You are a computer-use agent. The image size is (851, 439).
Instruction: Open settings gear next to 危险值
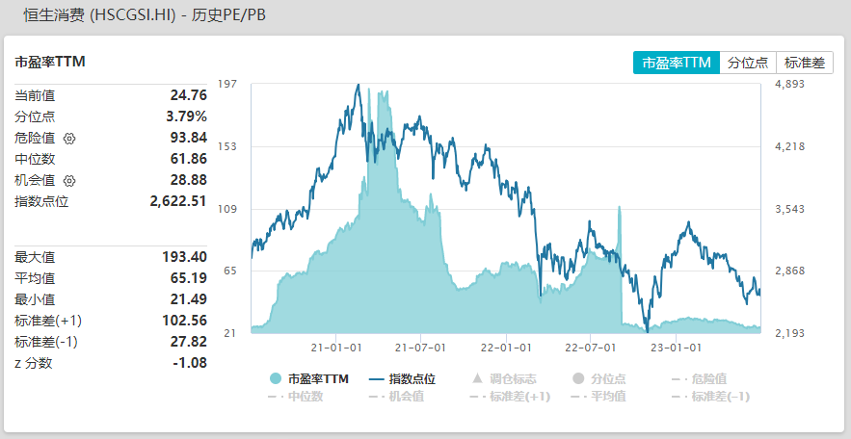(69, 139)
